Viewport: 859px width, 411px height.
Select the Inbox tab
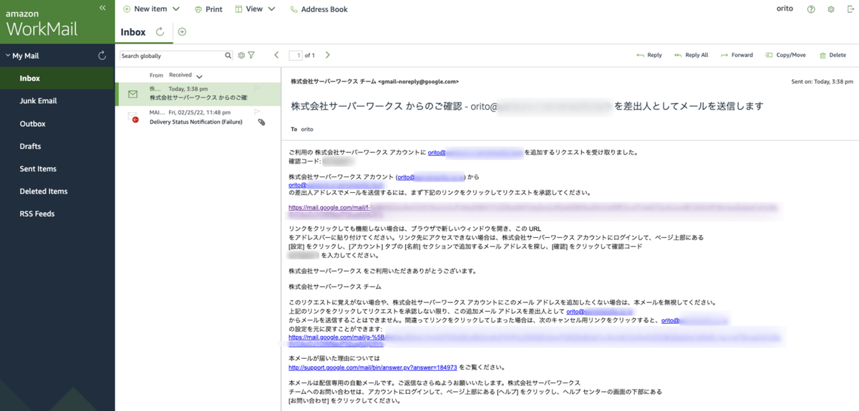click(x=133, y=32)
